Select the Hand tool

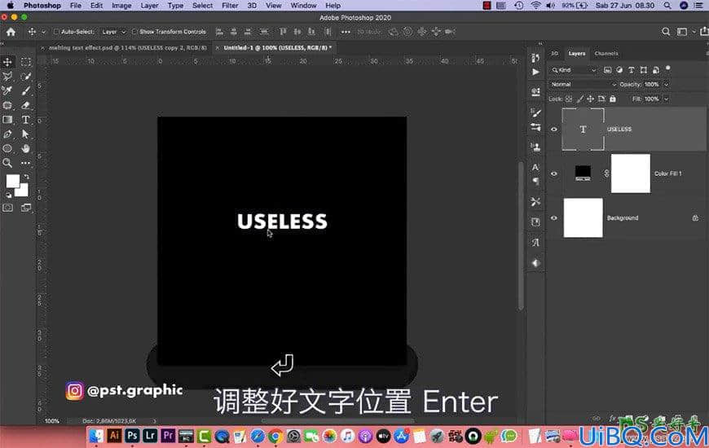coord(26,149)
